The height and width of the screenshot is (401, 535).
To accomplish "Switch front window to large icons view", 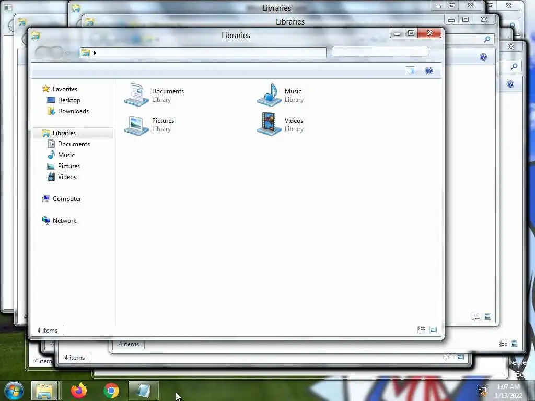I will [433, 330].
